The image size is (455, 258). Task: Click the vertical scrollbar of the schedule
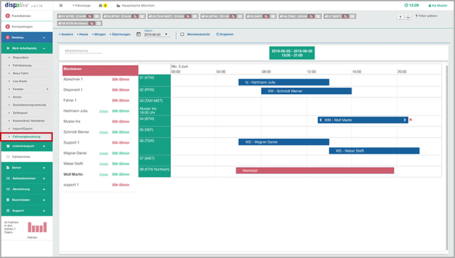tap(447, 157)
